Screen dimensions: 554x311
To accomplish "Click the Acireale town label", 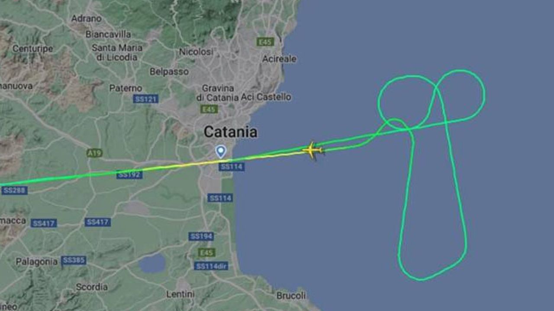I will coord(280,59).
